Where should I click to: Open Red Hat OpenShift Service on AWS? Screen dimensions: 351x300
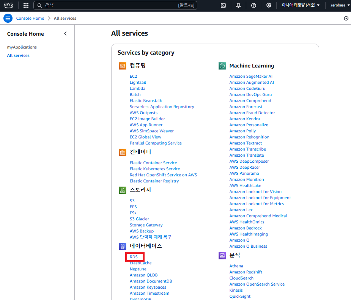pos(164,175)
